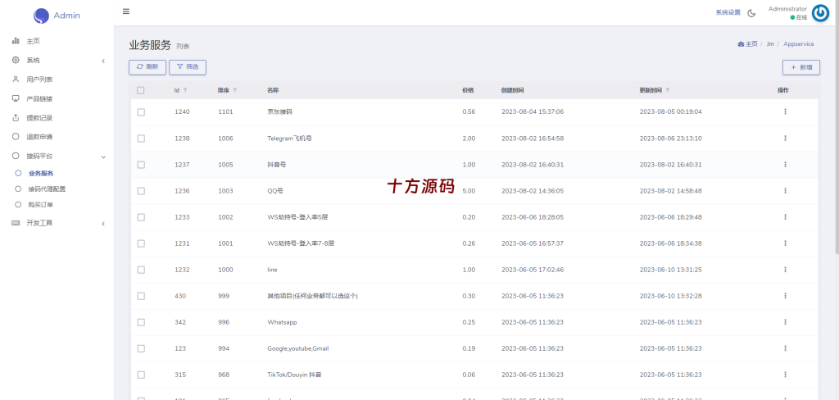The image size is (839, 400).
Task: Open actions menu for 其他项目 row
Action: tap(785, 296)
